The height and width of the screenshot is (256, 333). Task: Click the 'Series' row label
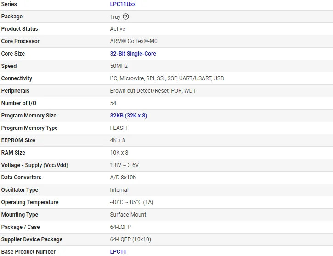[9, 4]
